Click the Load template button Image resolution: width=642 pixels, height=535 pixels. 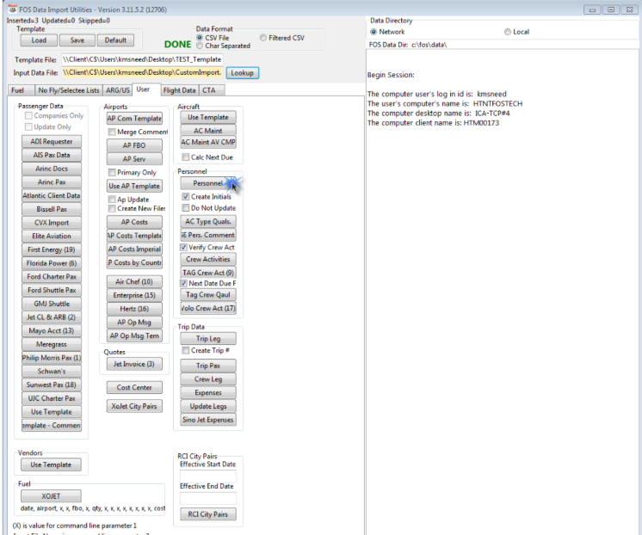click(39, 40)
